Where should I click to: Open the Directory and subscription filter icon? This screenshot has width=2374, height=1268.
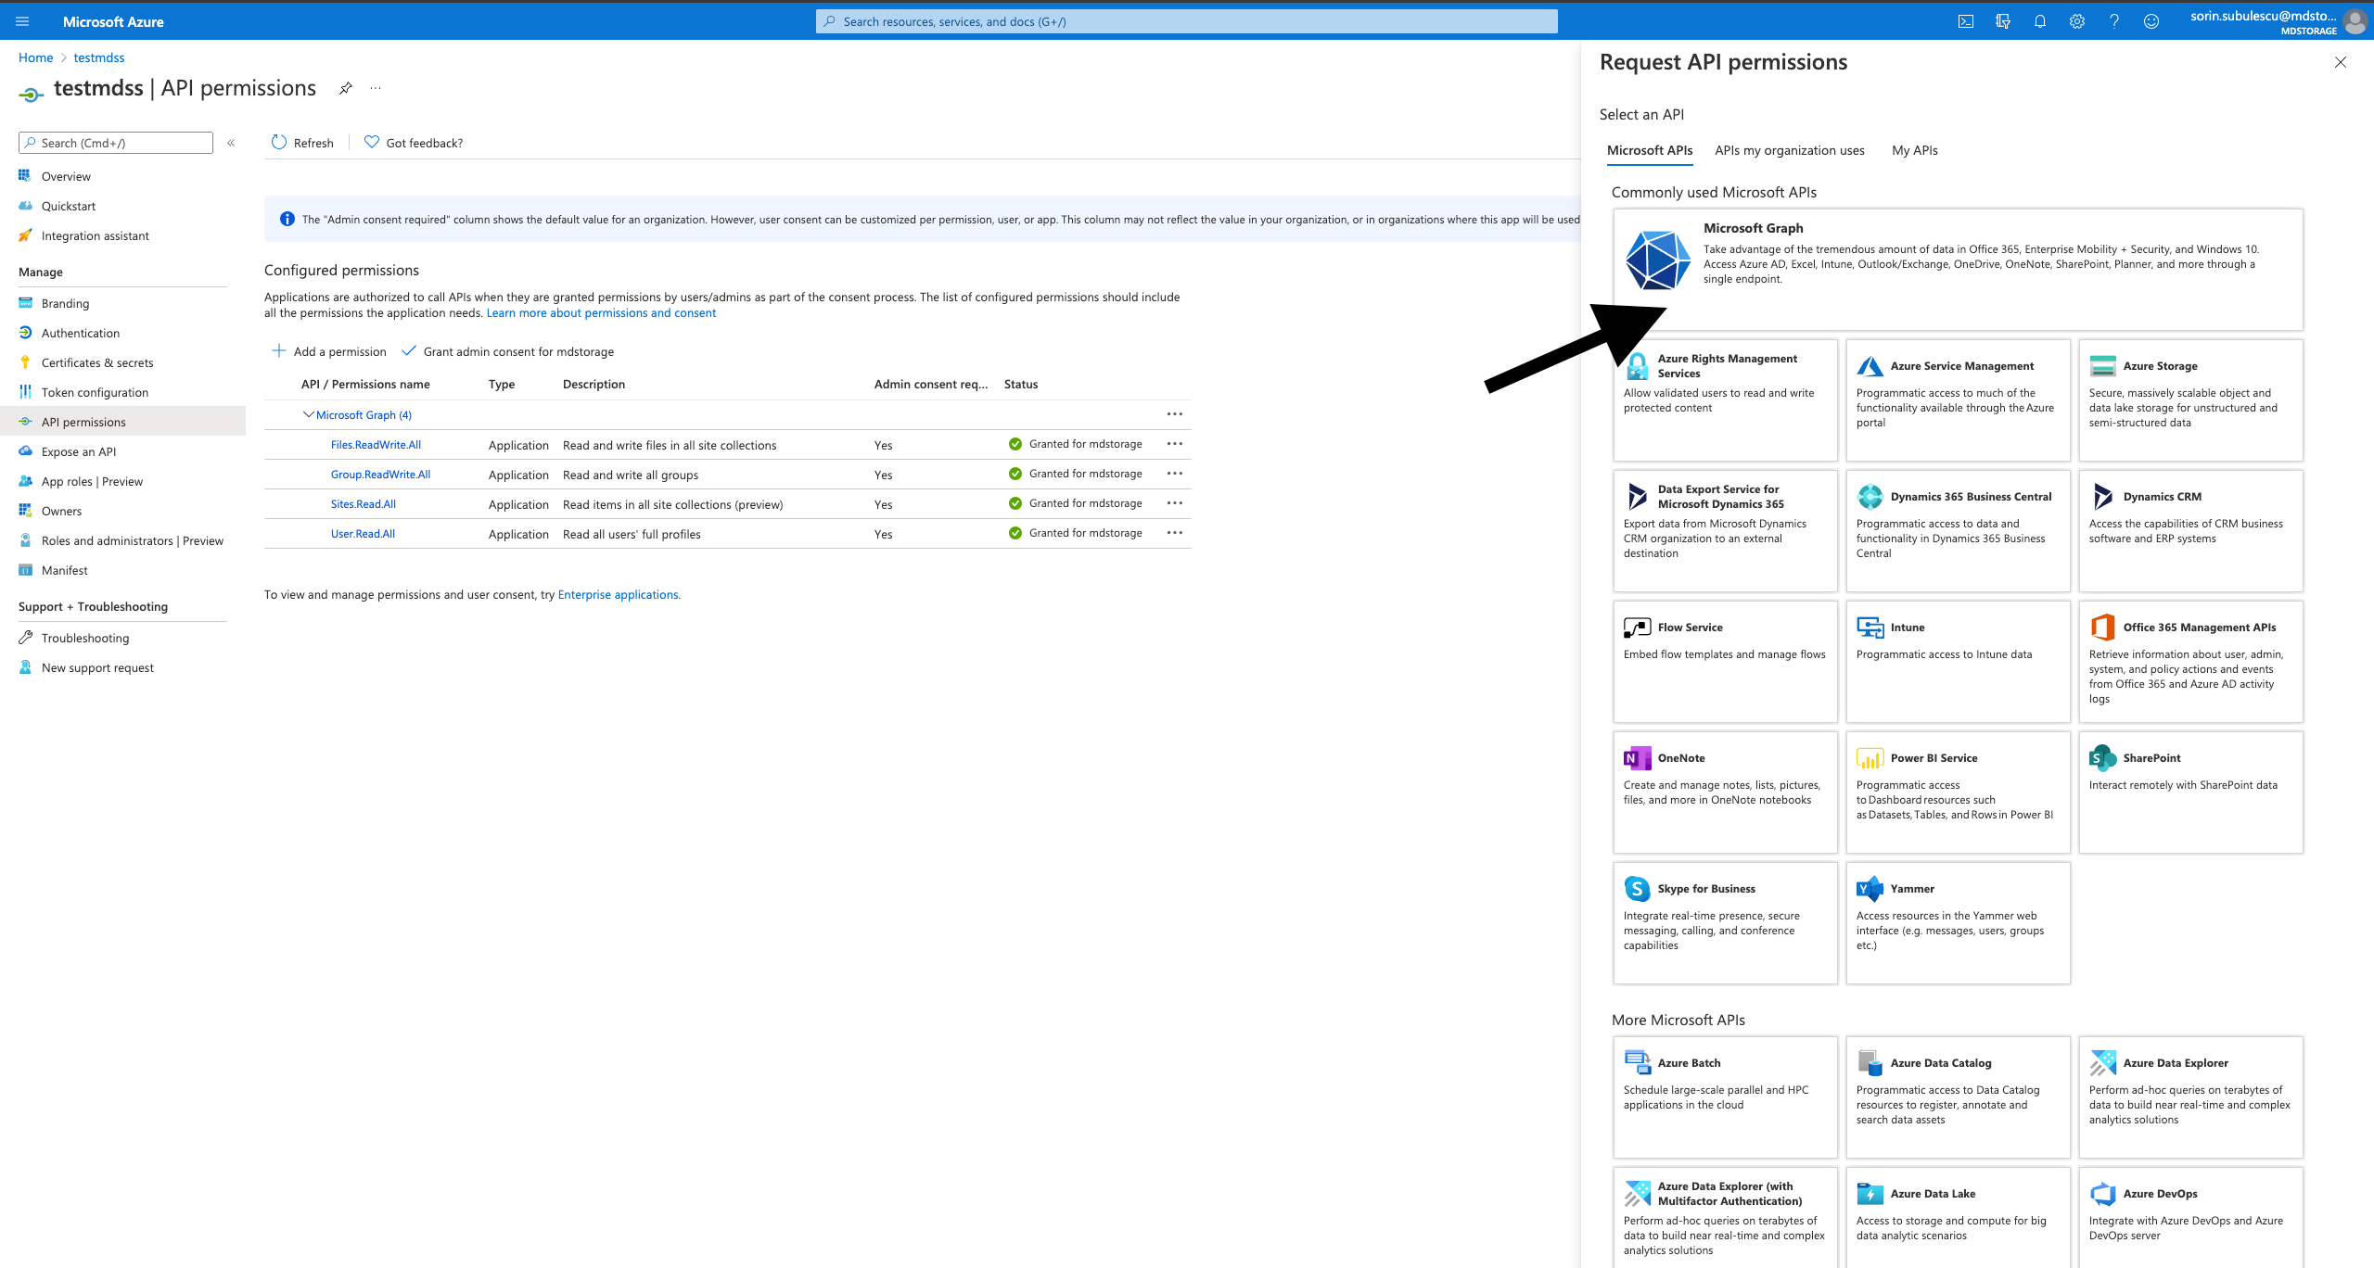pos(2002,21)
